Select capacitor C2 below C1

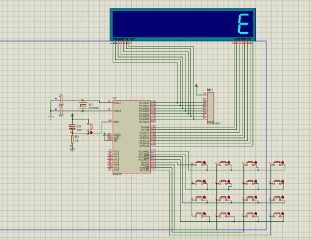(x=61, y=111)
